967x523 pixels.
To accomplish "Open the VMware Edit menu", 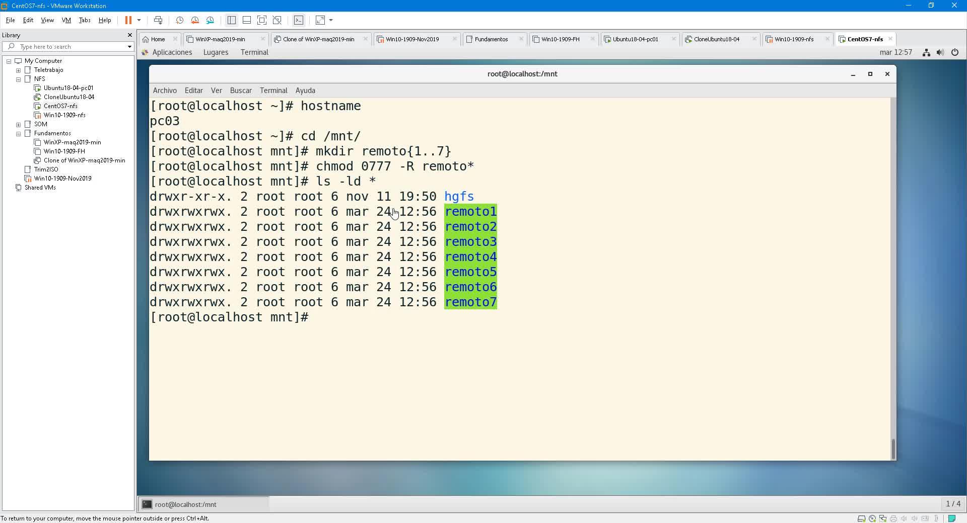I will [x=28, y=20].
